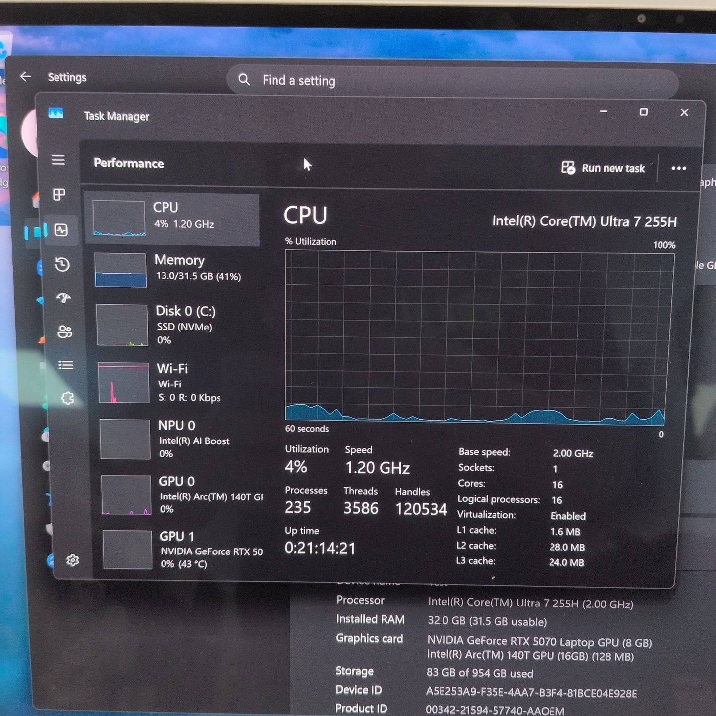Viewport: 716px width, 716px height.
Task: Click the "Logical processors:" label
Action: tap(498, 499)
